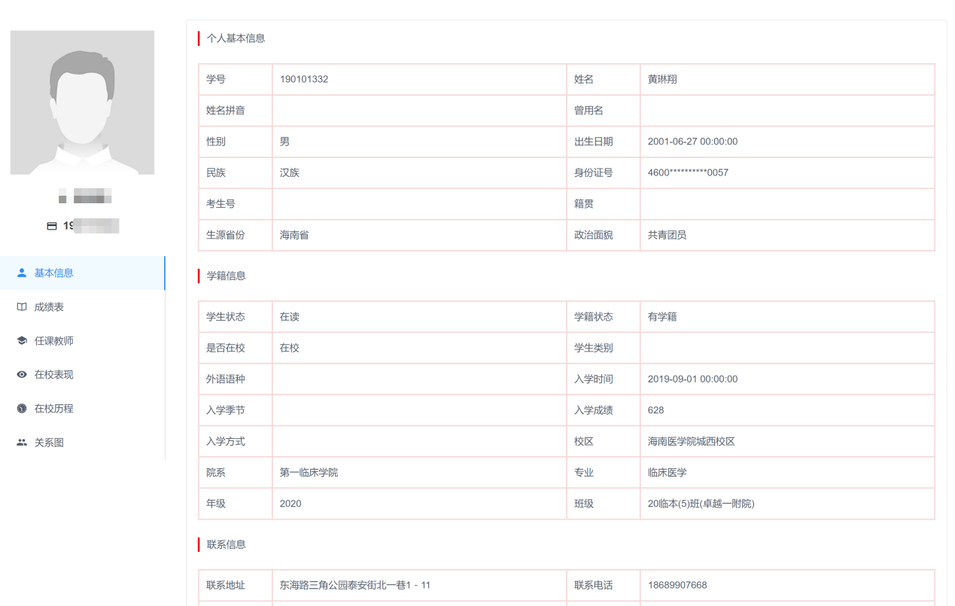The image size is (955, 606).
Task: Click the 个人基本信息 section header
Action: 234,38
